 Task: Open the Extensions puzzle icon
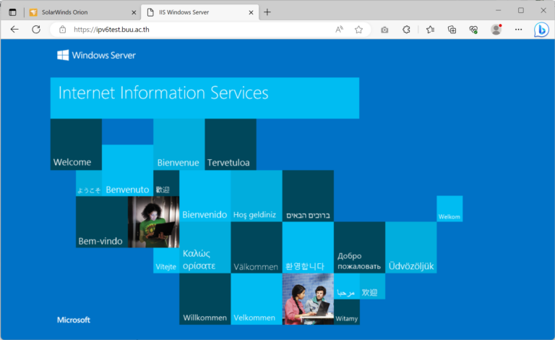pos(406,30)
